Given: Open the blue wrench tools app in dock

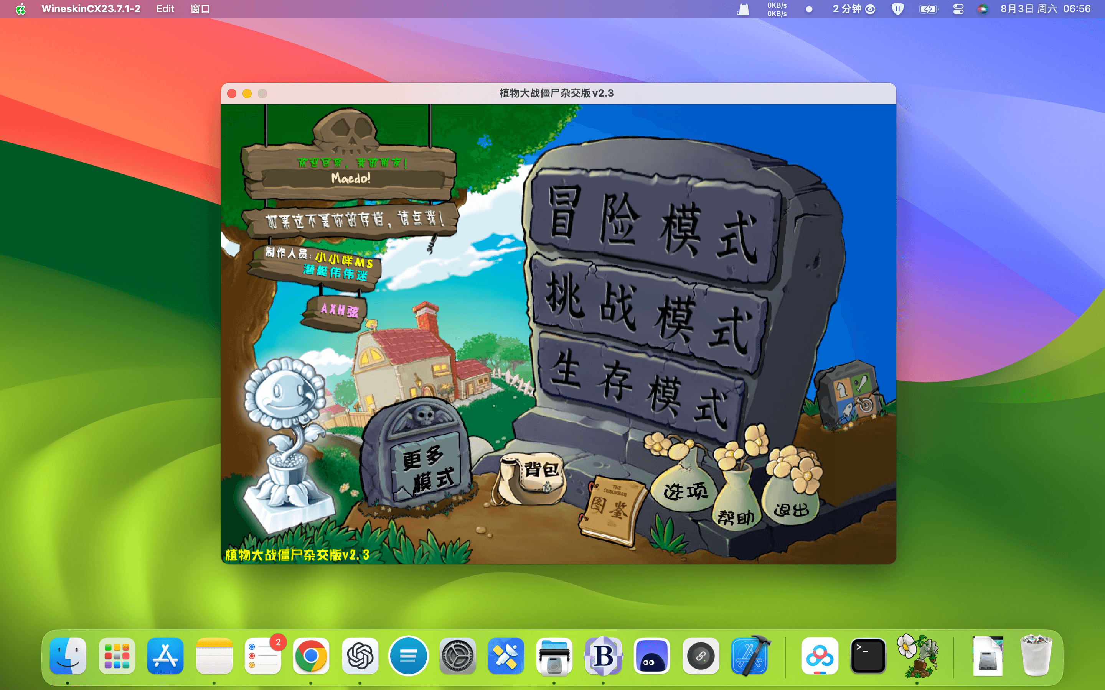Looking at the screenshot, I should click(505, 656).
